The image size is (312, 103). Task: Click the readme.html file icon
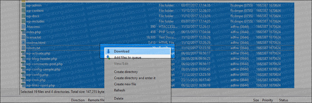pos(24,43)
